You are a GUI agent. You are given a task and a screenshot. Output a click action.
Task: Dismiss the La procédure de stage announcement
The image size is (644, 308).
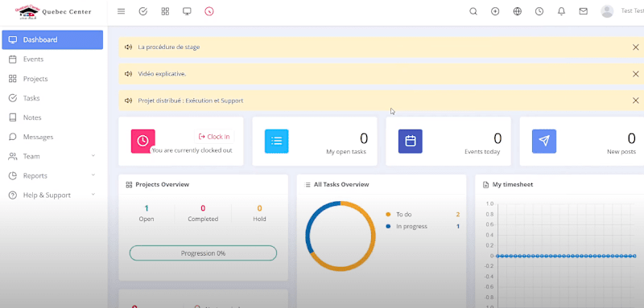coord(636,47)
